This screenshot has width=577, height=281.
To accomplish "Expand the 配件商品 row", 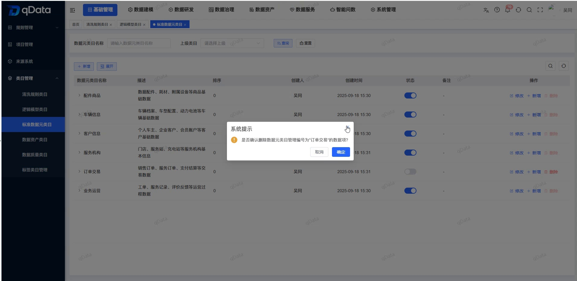I will point(79,95).
